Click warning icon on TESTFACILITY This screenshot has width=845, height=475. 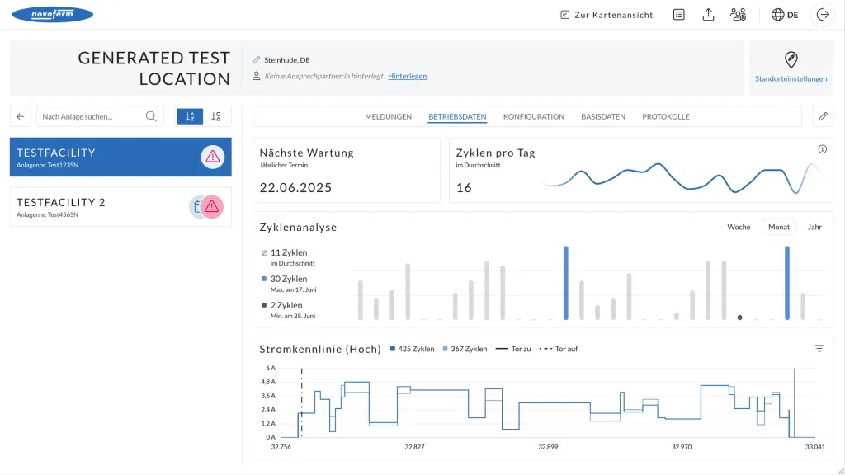[212, 157]
